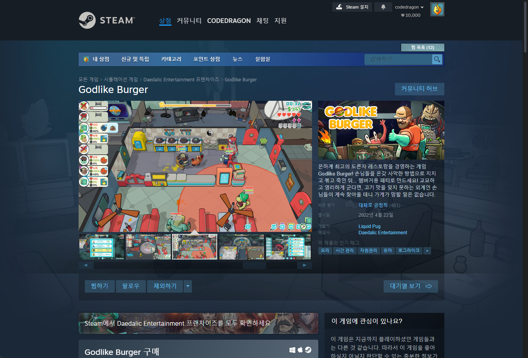Click the 대기열 보기 queue button
This screenshot has width=528, height=358.
(x=411, y=286)
